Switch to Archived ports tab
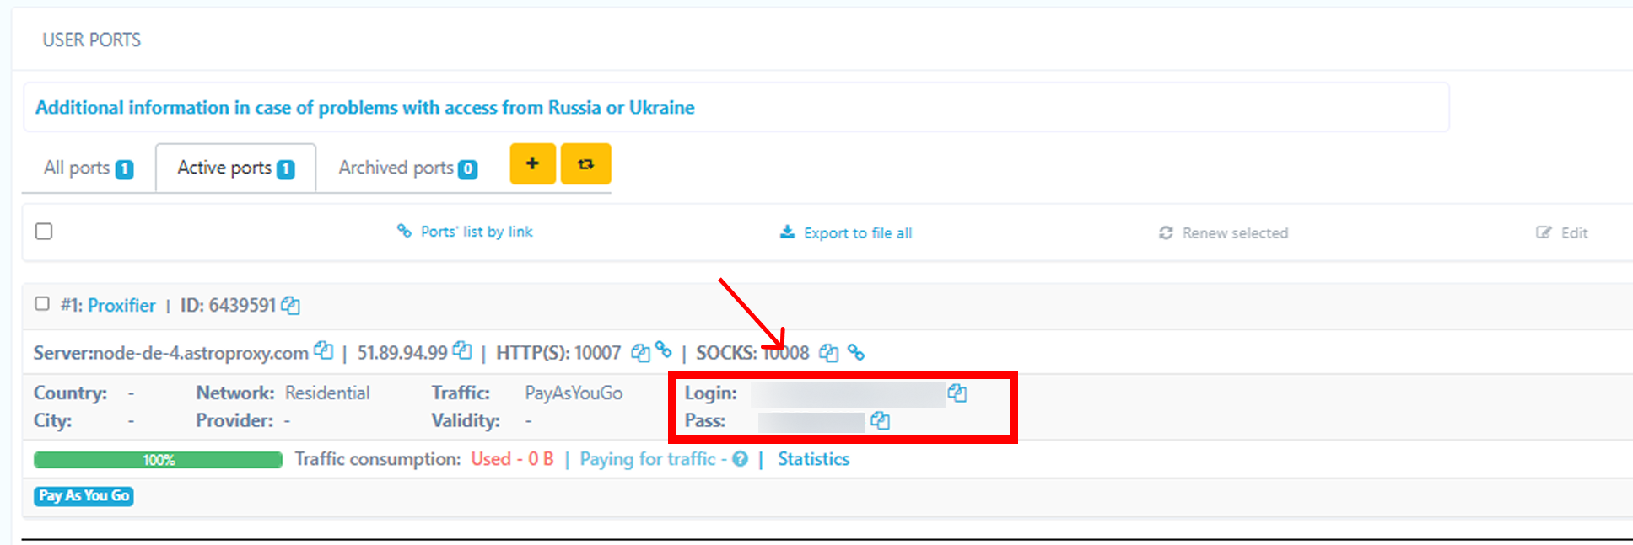Screen dimensions: 1633x545 [407, 168]
